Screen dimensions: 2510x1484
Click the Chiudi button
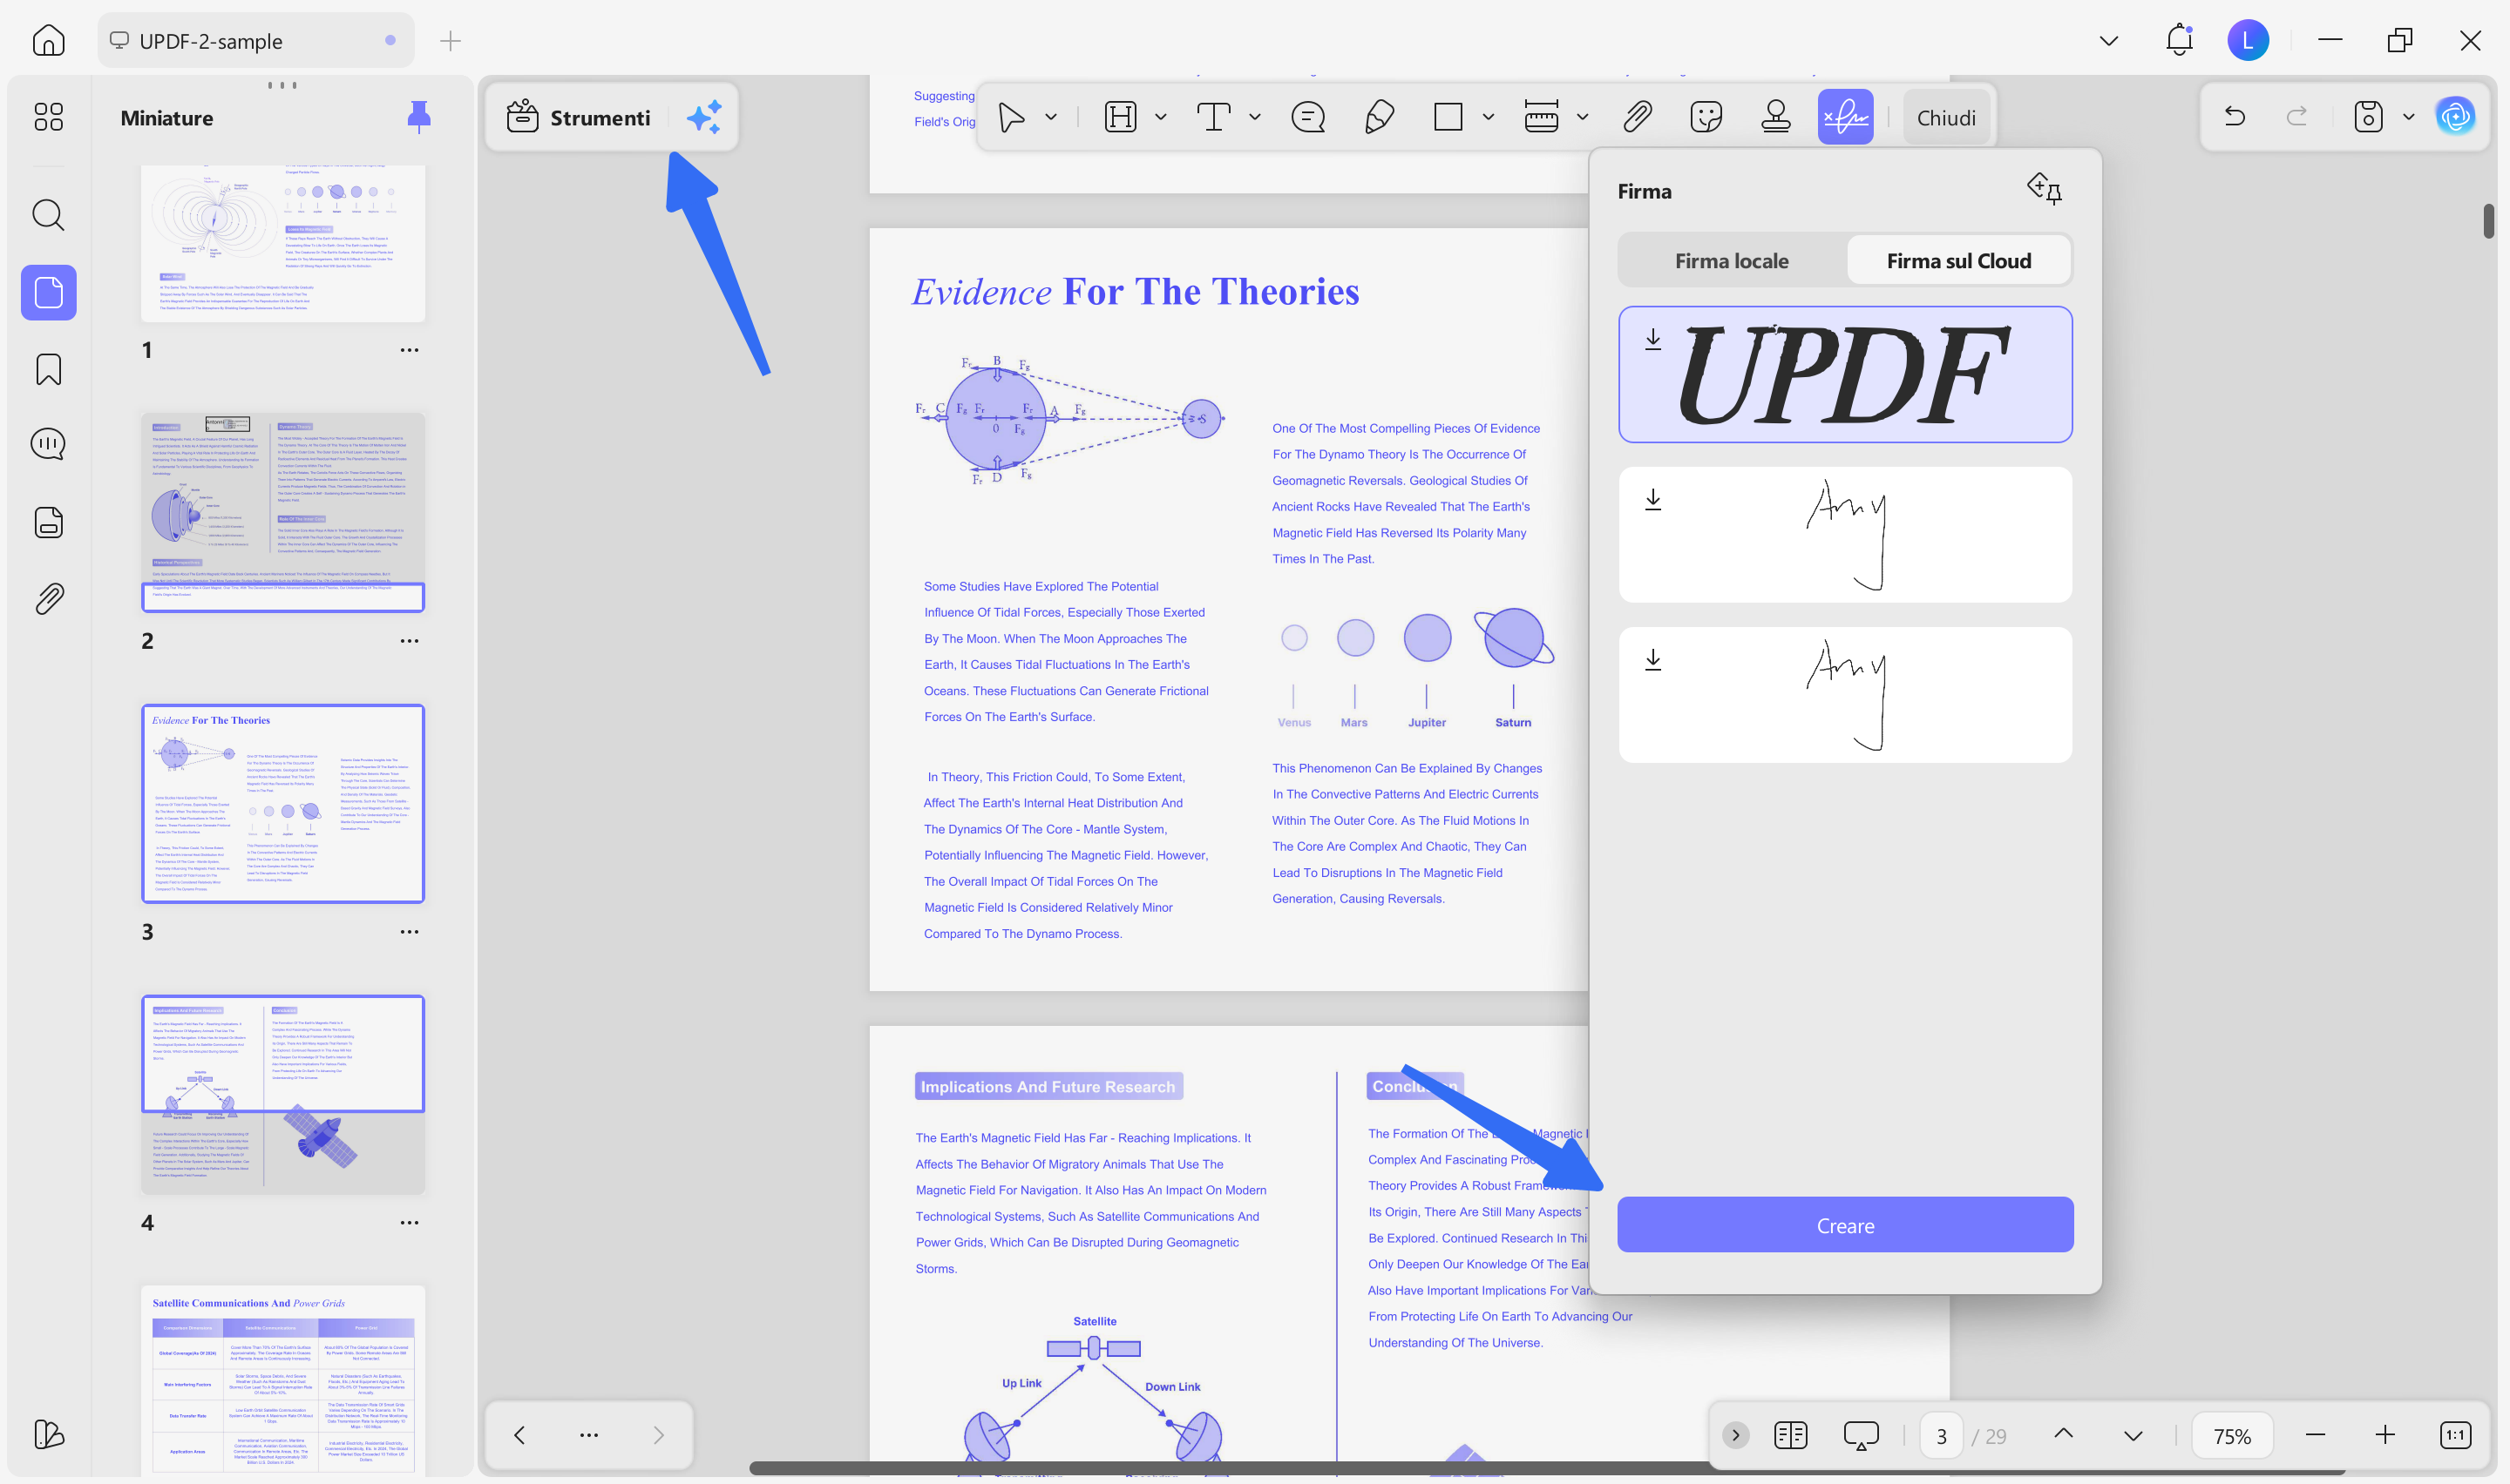[1946, 118]
